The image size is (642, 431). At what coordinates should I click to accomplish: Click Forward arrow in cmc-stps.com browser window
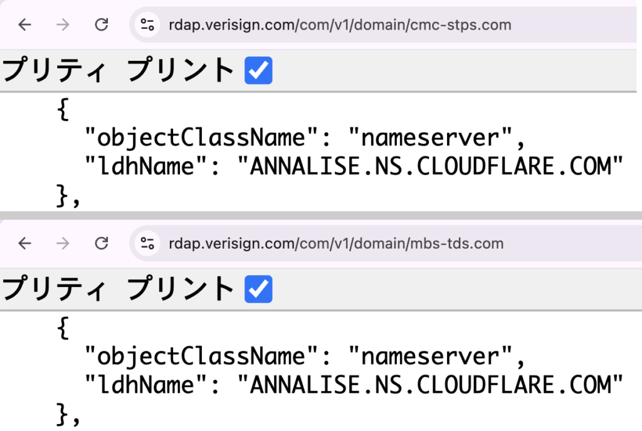[63, 25]
